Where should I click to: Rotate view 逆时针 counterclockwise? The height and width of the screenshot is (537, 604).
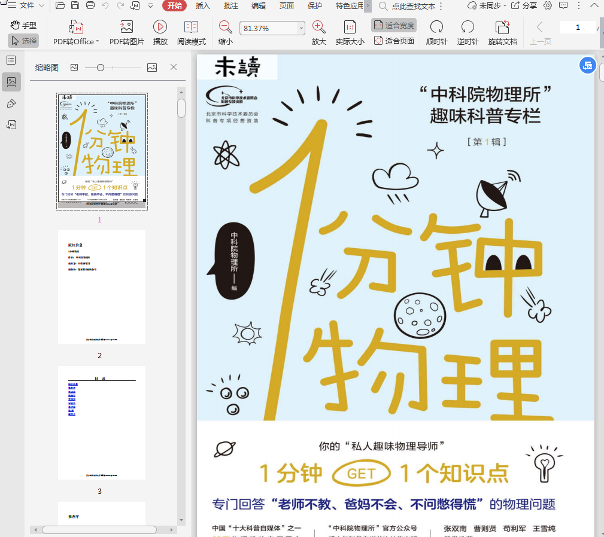point(468,33)
